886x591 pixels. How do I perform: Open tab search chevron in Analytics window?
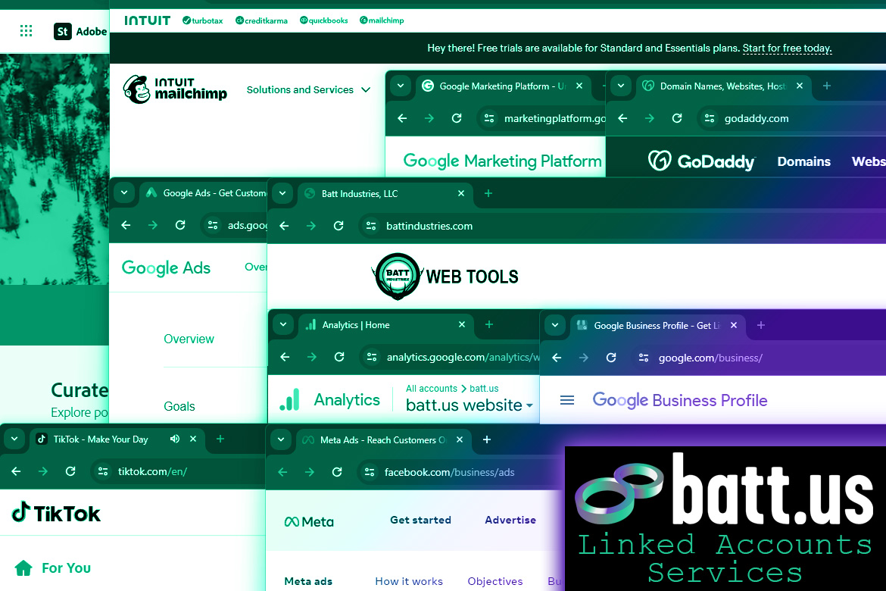click(283, 324)
